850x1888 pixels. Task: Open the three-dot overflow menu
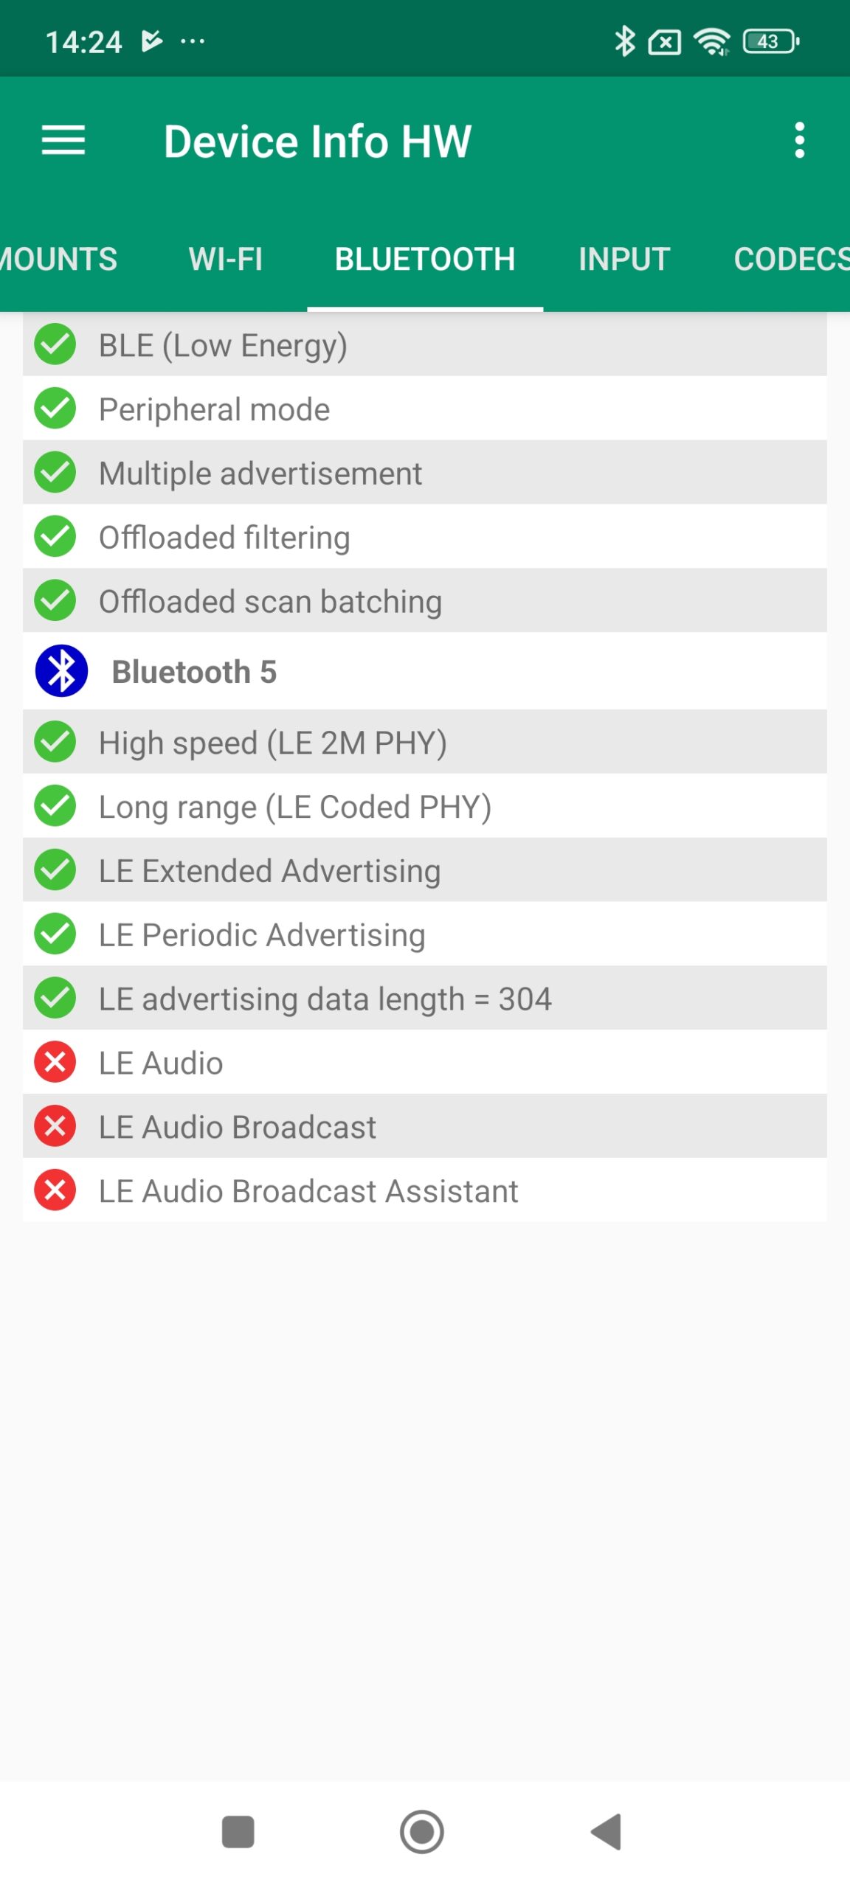pyautogui.click(x=799, y=140)
